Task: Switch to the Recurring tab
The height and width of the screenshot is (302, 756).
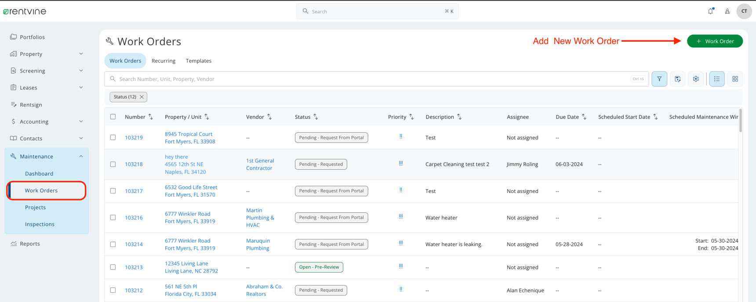Action: pyautogui.click(x=163, y=61)
